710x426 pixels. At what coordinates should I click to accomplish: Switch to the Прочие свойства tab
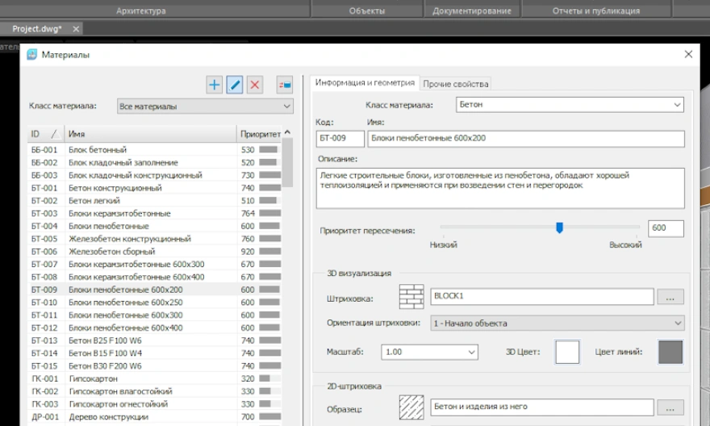pos(456,84)
